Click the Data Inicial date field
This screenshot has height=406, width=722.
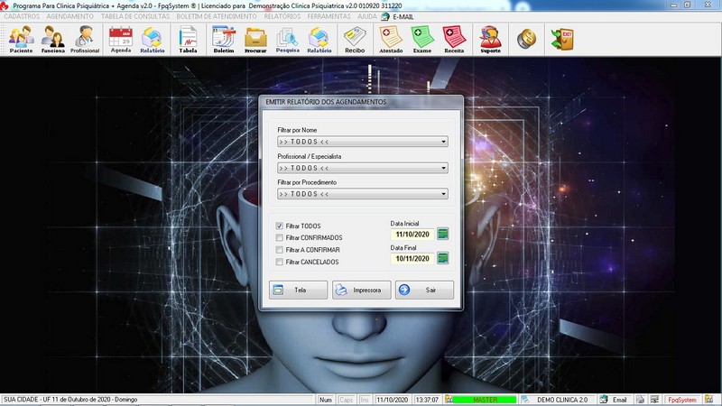[x=412, y=234]
